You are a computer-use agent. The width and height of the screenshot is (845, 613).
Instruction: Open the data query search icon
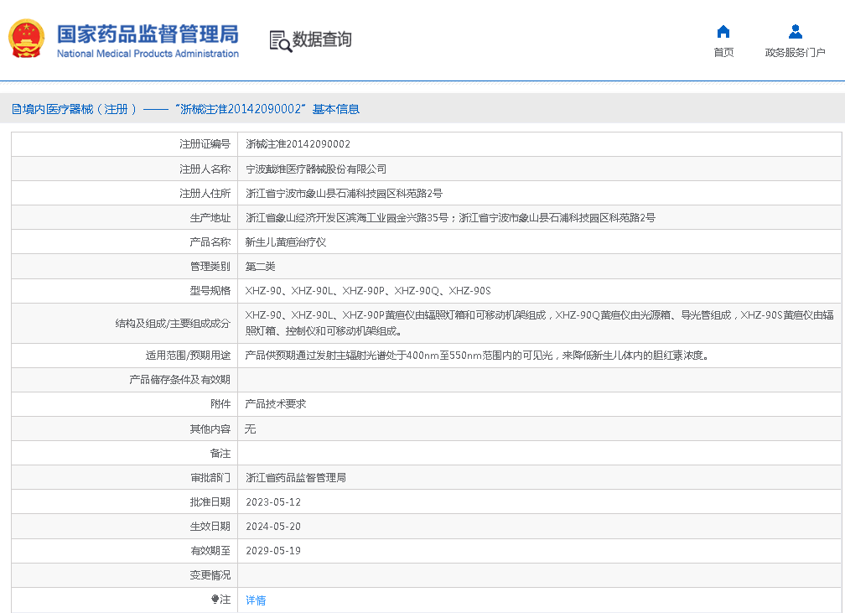pyautogui.click(x=280, y=41)
